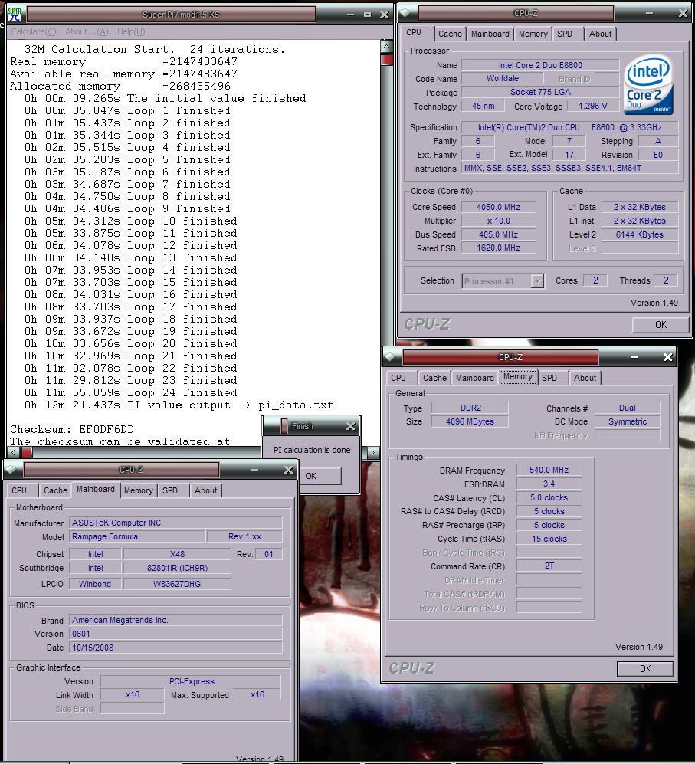The height and width of the screenshot is (764, 695).
Task: Expand the Processor #1 selection dropdown
Action: point(537,281)
